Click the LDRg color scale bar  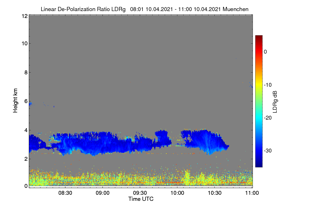coord(259,101)
